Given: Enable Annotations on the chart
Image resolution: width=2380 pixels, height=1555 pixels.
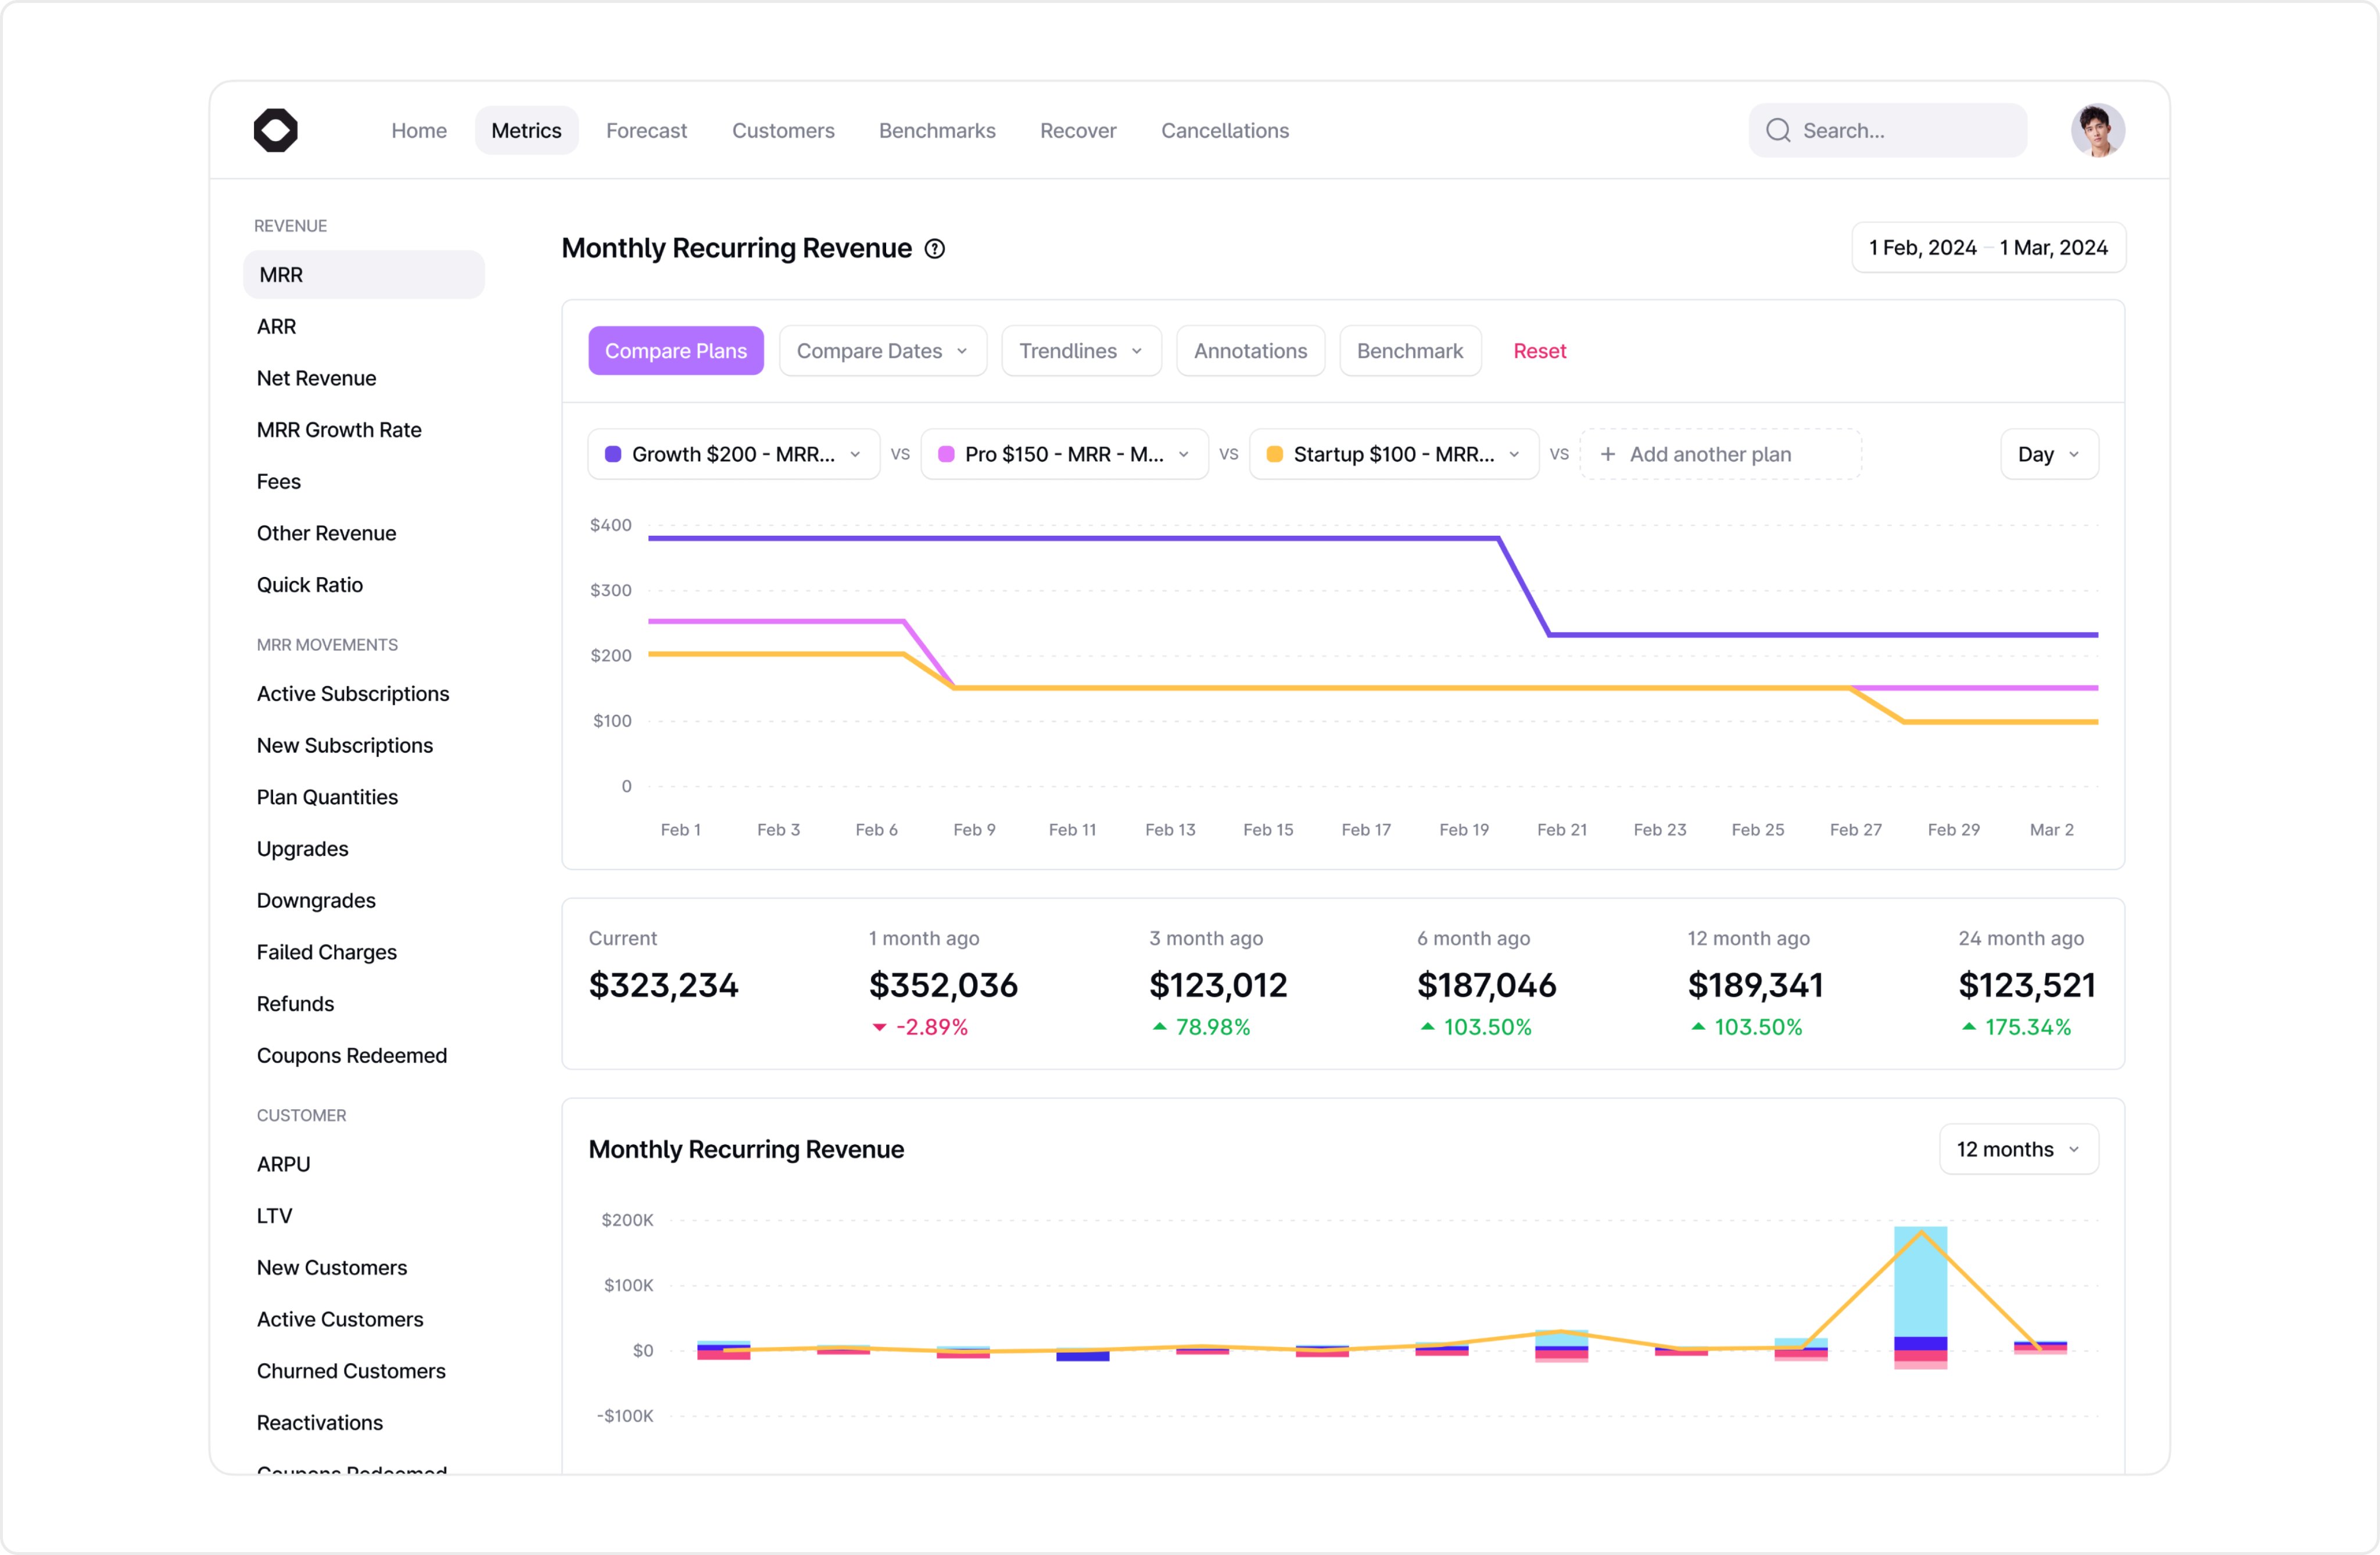Looking at the screenshot, I should click(1250, 351).
